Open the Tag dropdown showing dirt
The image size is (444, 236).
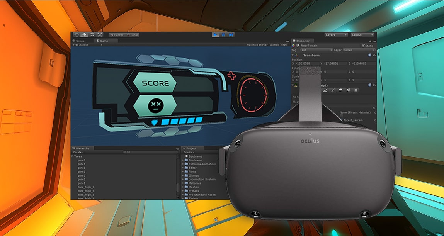(x=316, y=50)
